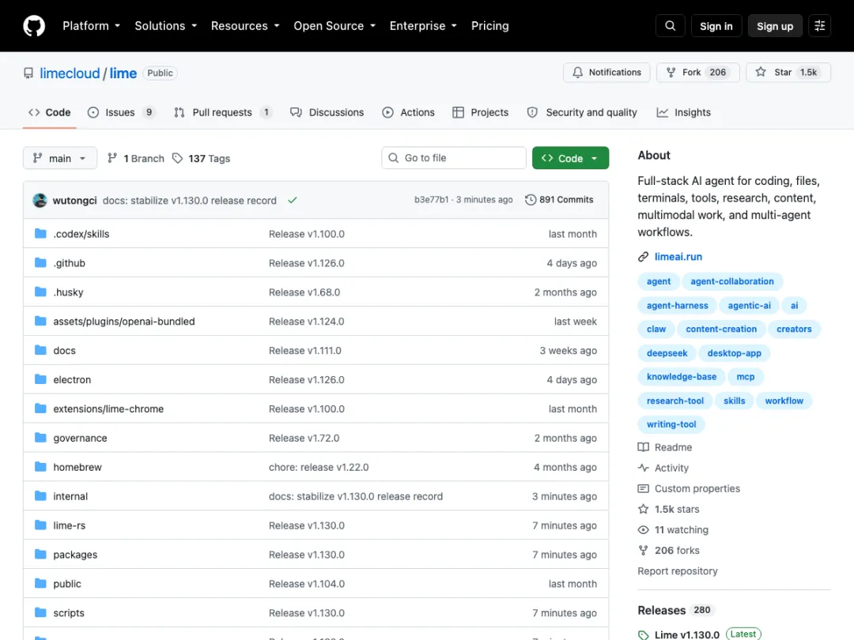
Task: Open the Insights tab
Action: [x=683, y=113]
